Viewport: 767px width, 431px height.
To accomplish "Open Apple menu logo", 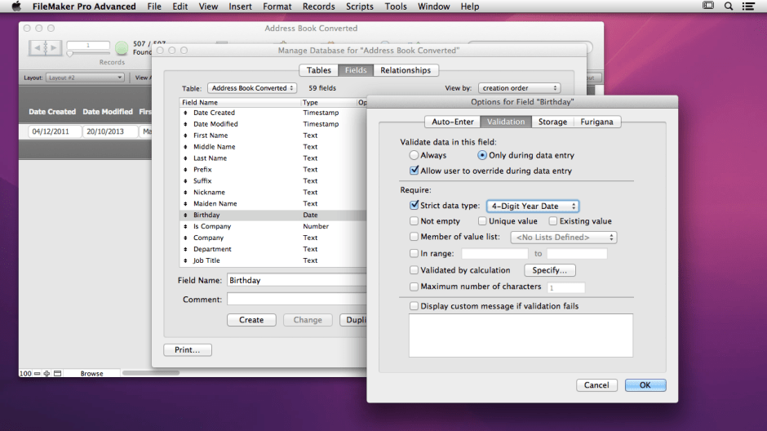I will pyautogui.click(x=16, y=7).
